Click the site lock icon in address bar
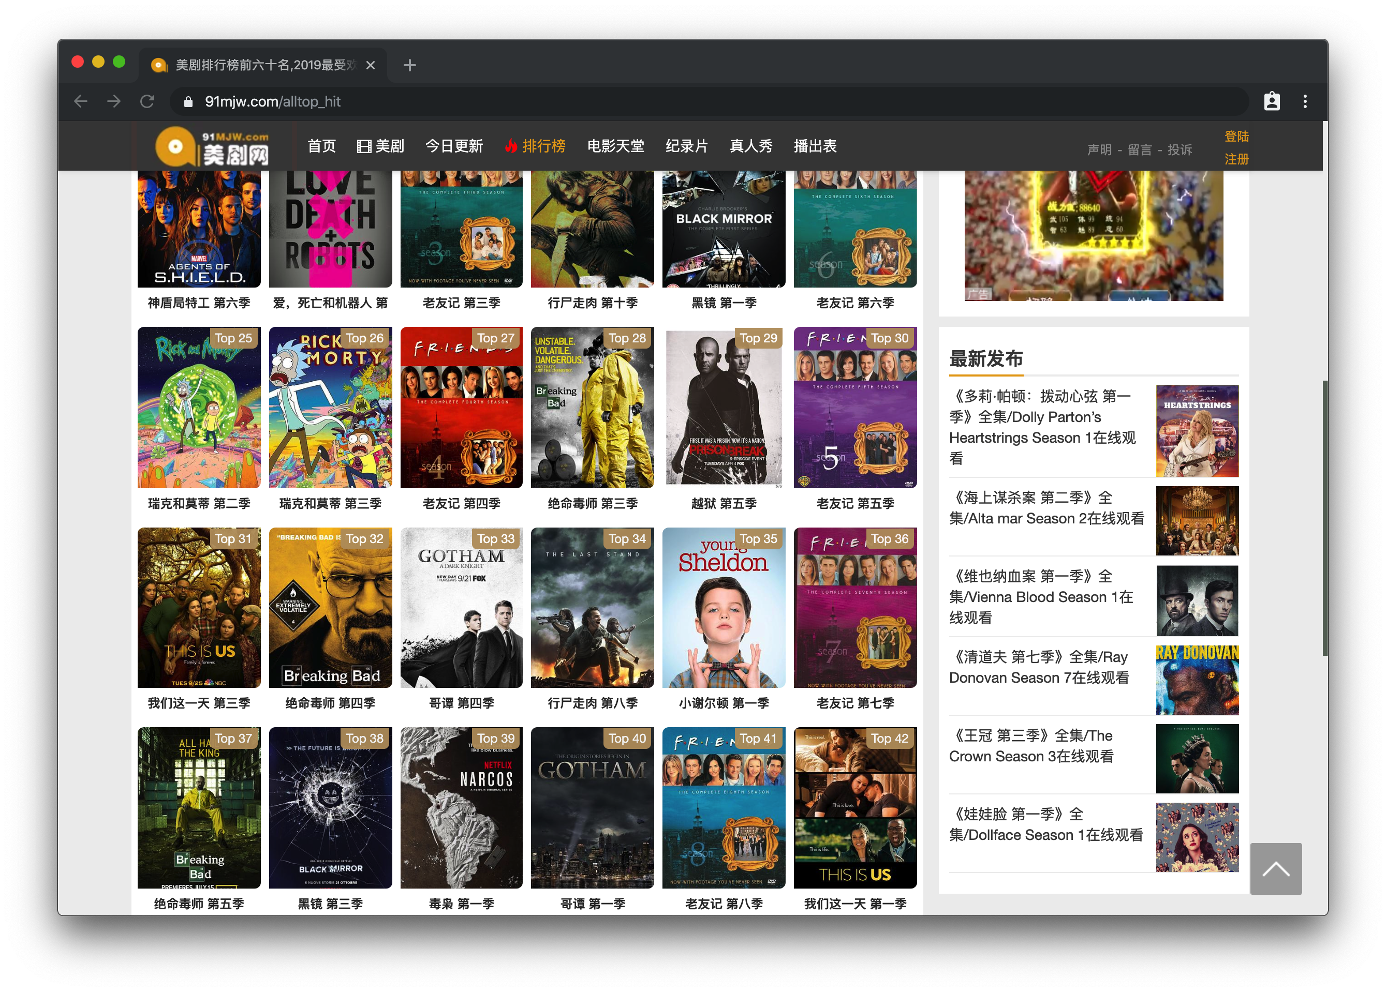The image size is (1386, 992). (188, 101)
